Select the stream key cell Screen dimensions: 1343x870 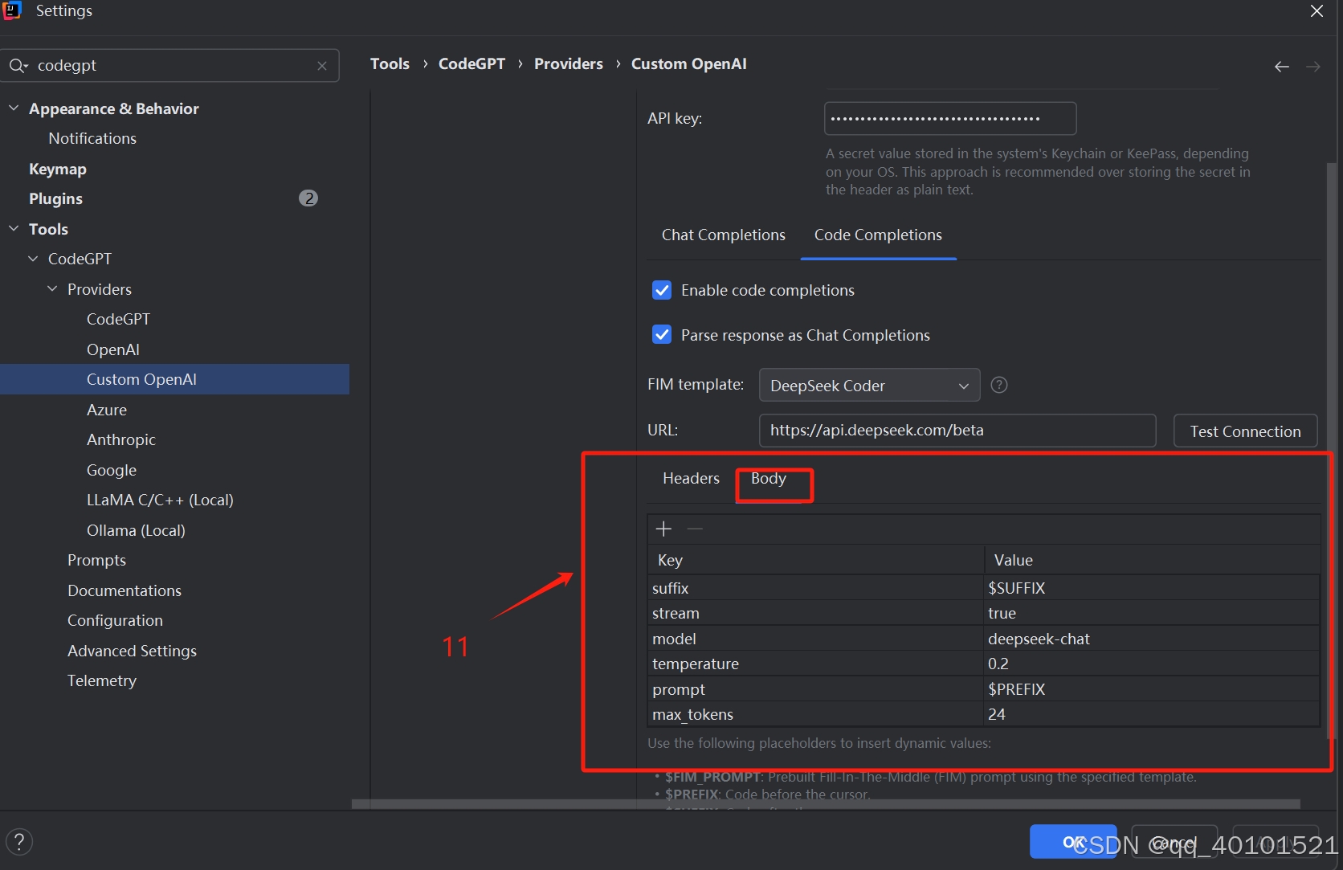815,613
